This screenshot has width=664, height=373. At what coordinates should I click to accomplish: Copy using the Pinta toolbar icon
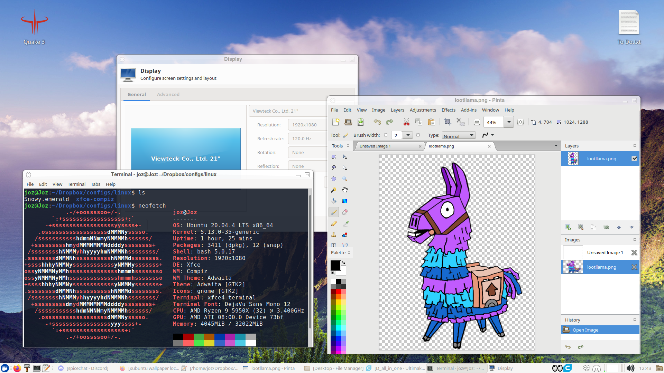coord(419,122)
